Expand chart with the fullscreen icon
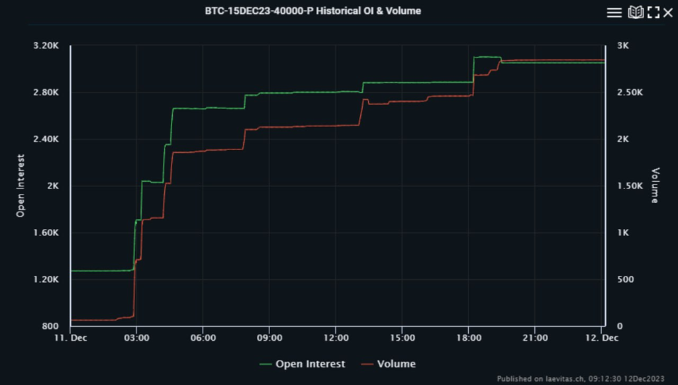678x385 pixels. (654, 13)
